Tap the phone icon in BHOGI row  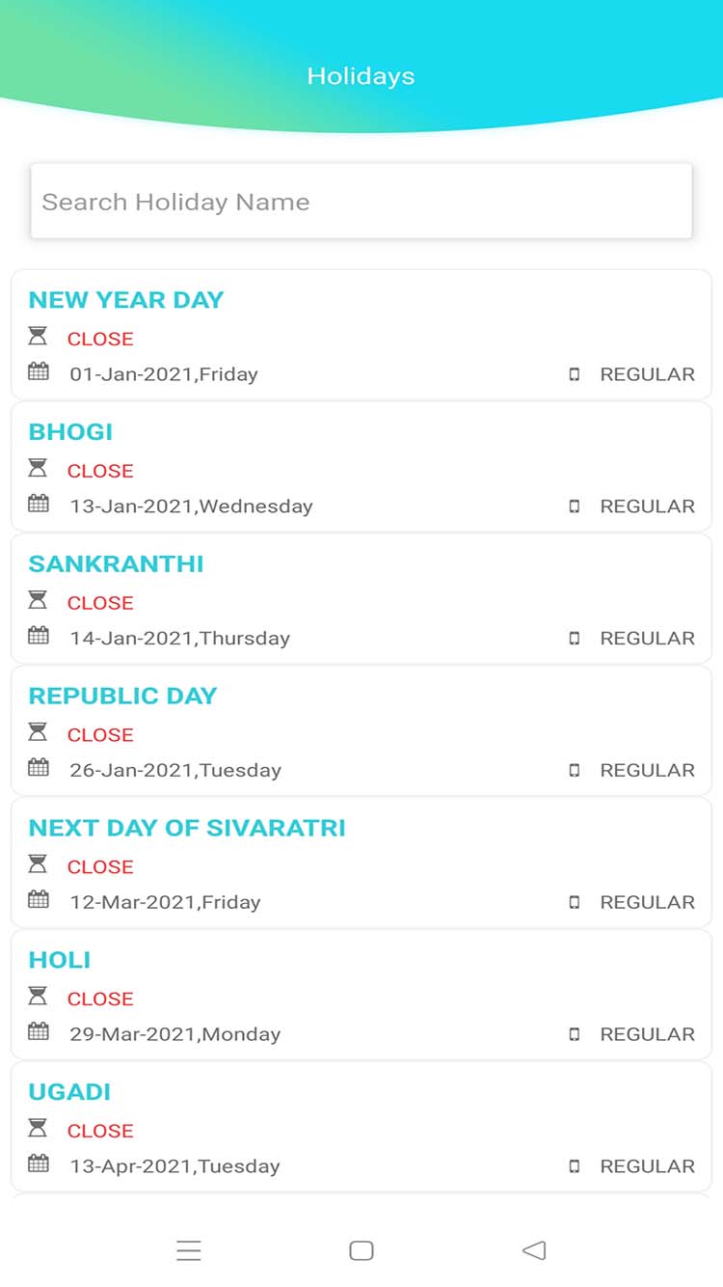[575, 507]
